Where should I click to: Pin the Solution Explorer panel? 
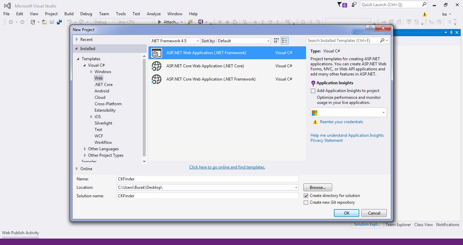(451, 32)
